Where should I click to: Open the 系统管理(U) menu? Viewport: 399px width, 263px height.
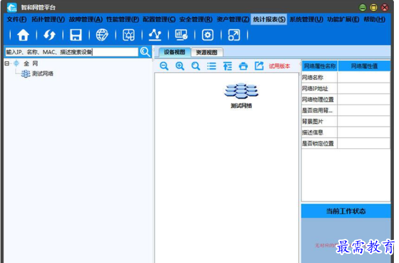coord(307,19)
